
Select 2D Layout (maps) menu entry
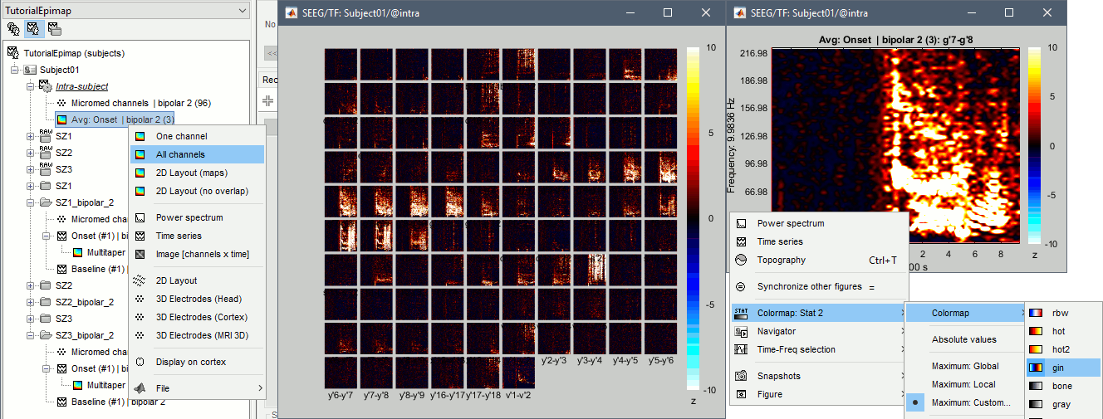(191, 173)
